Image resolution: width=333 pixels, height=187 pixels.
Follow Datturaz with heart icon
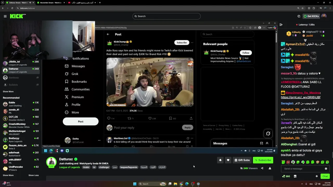(228, 160)
